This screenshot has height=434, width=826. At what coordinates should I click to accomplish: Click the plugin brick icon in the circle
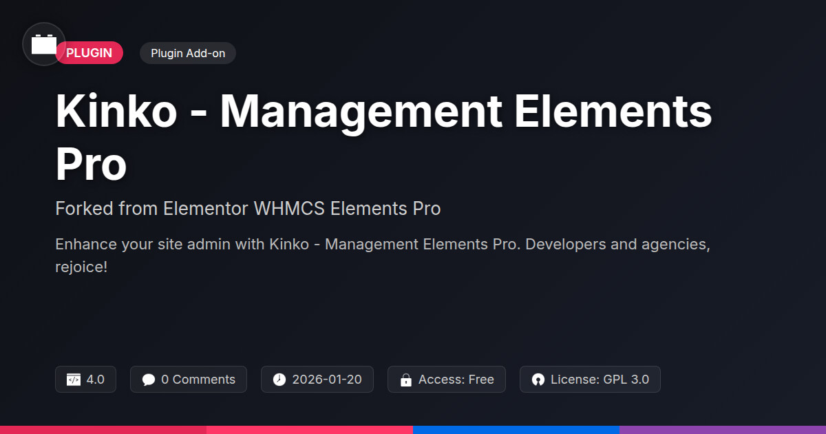coord(44,44)
